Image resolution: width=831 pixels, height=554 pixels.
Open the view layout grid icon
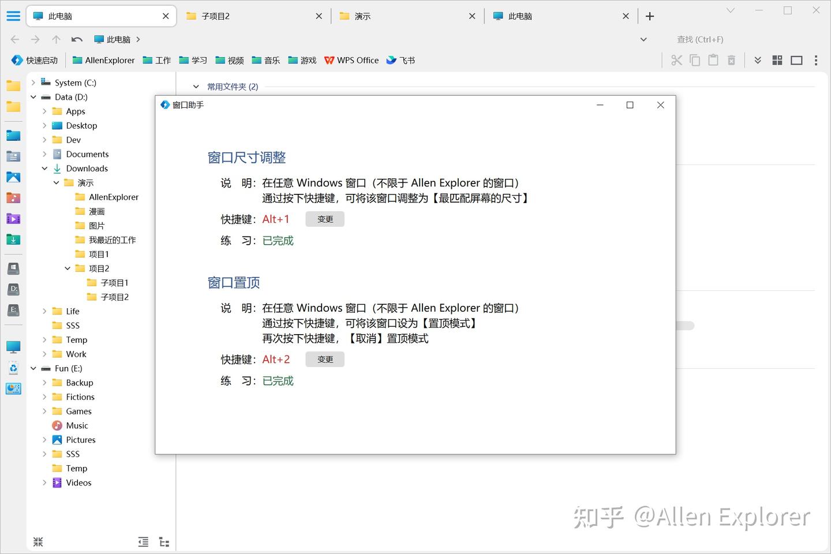[x=777, y=59]
